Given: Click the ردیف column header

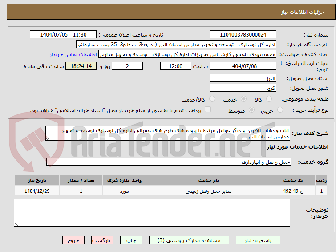Looking at the screenshot, I should [x=321, y=180].
